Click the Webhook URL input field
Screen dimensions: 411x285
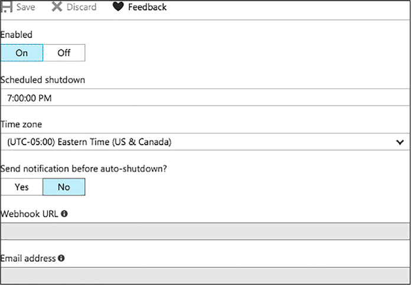(x=206, y=231)
